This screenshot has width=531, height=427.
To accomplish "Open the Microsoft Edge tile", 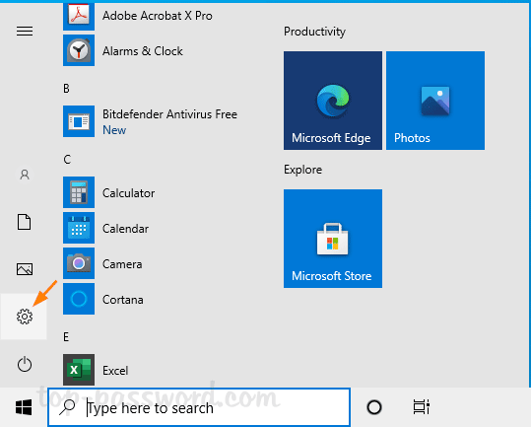I will 333,101.
